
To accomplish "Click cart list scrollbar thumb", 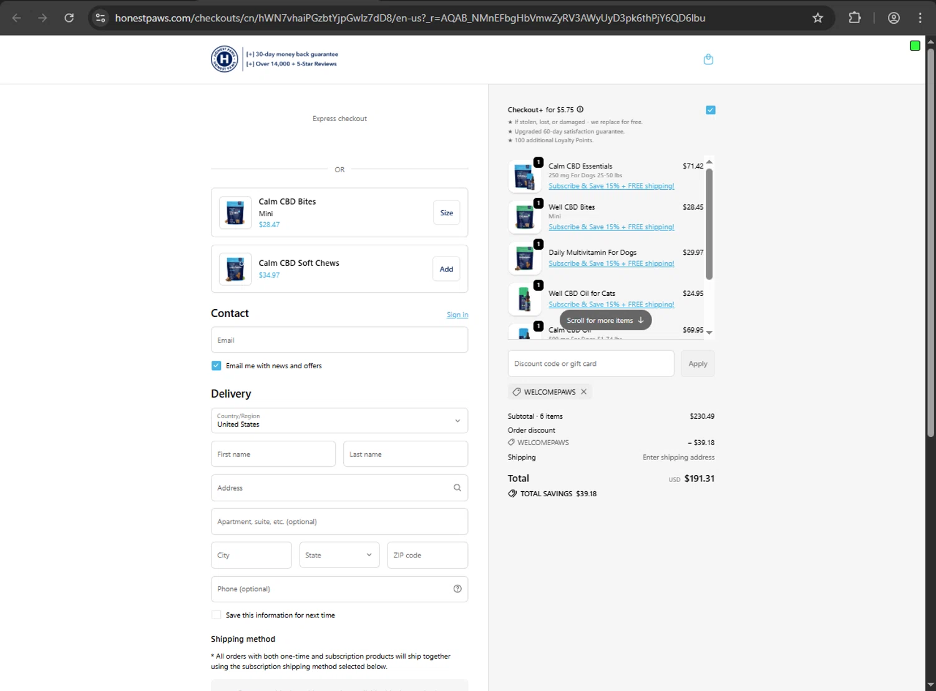I will point(709,224).
